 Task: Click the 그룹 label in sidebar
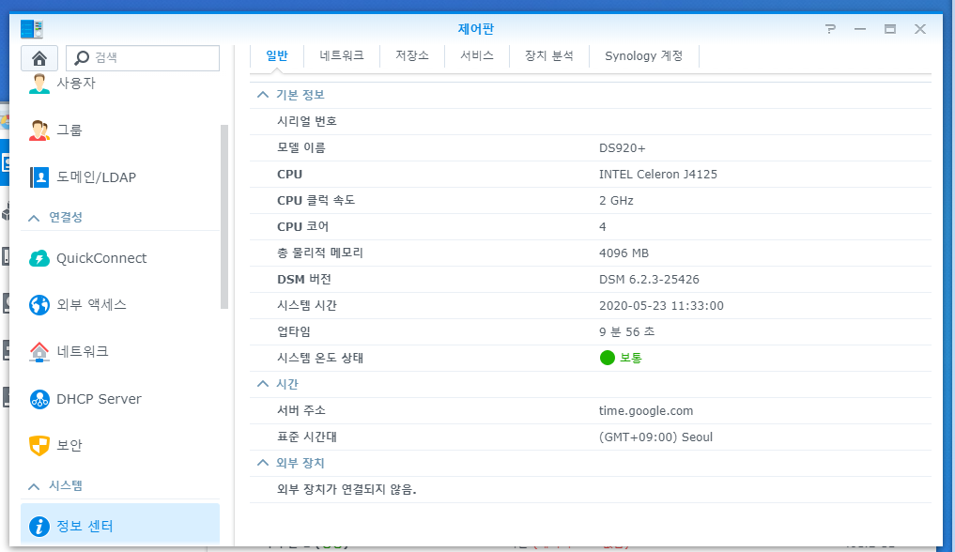click(x=69, y=130)
